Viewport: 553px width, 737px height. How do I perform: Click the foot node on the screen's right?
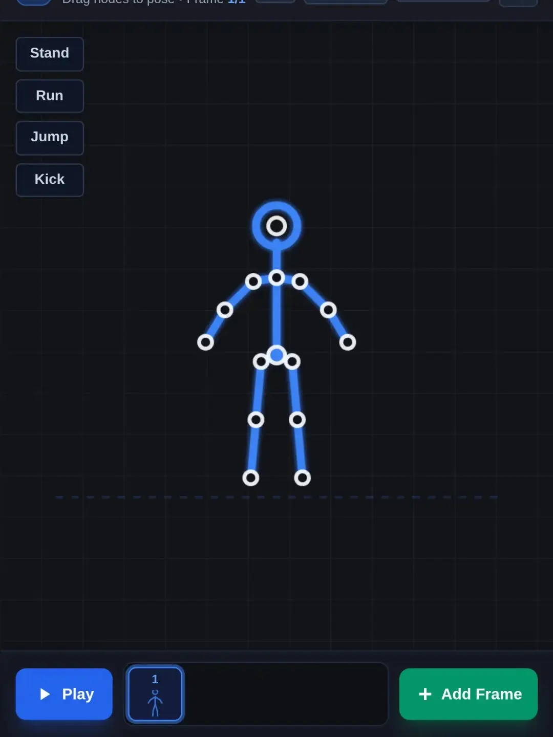(x=302, y=478)
